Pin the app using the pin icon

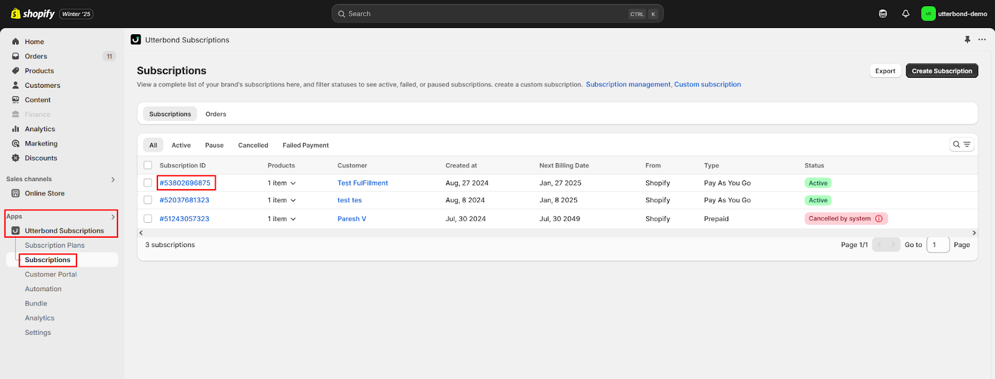point(967,40)
